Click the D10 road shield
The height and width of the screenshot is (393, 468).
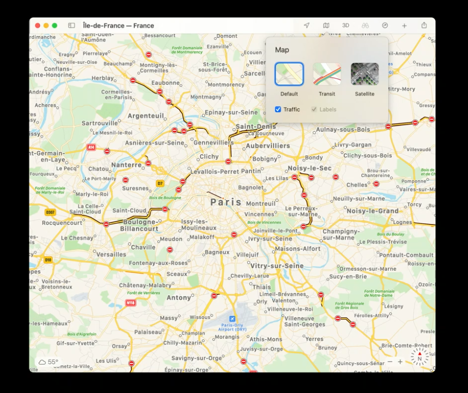coord(48,260)
